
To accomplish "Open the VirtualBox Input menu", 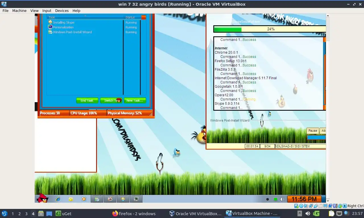I will 47,11.
